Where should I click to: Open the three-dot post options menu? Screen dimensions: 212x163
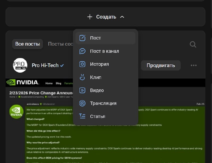(194, 65)
